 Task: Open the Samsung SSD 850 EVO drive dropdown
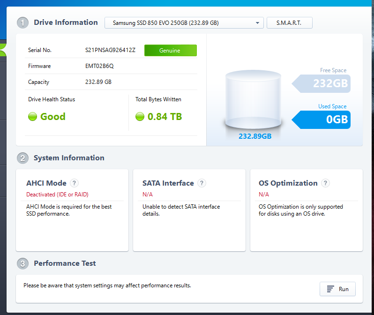184,23
